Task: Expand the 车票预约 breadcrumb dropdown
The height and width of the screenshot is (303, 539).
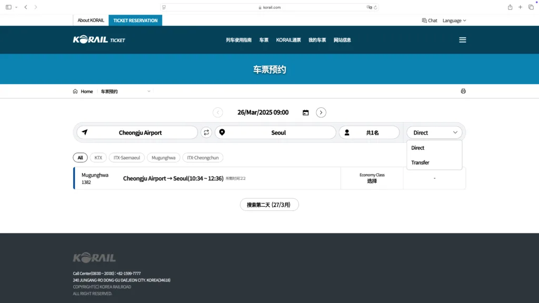Action: pos(148,92)
